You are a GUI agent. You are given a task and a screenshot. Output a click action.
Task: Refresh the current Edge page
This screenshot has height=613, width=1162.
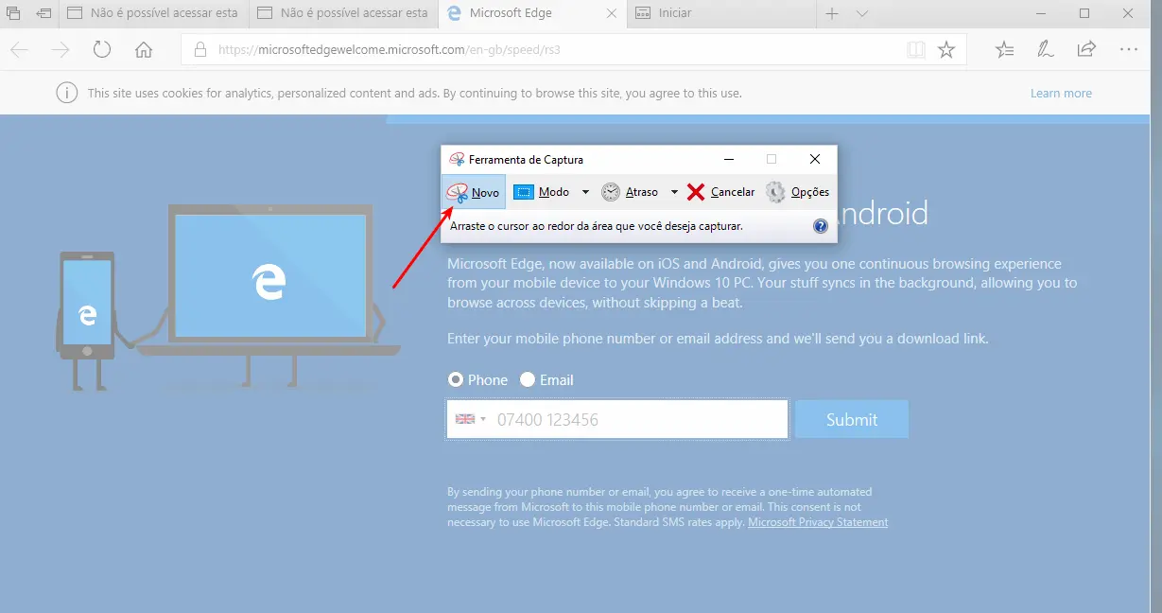102,50
